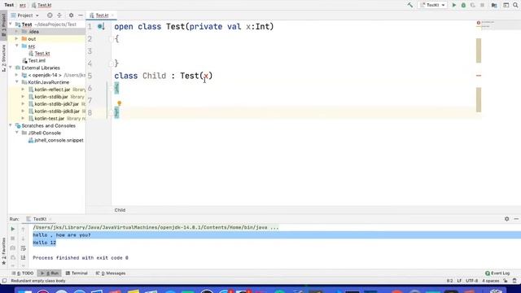The width and height of the screenshot is (521, 293).
Task: Open the TODO tool window tab
Action: (x=24, y=273)
